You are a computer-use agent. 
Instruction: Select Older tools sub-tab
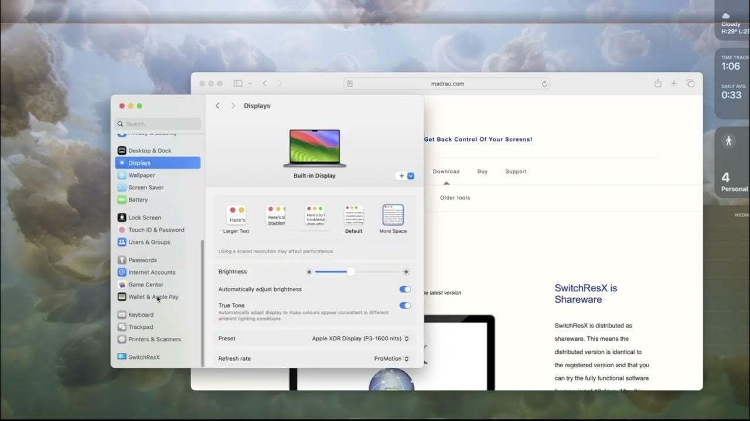pyautogui.click(x=455, y=198)
